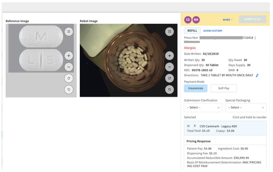The width and height of the screenshot is (273, 172).
Task: Select Insurances payment mode
Action: pos(196,88)
